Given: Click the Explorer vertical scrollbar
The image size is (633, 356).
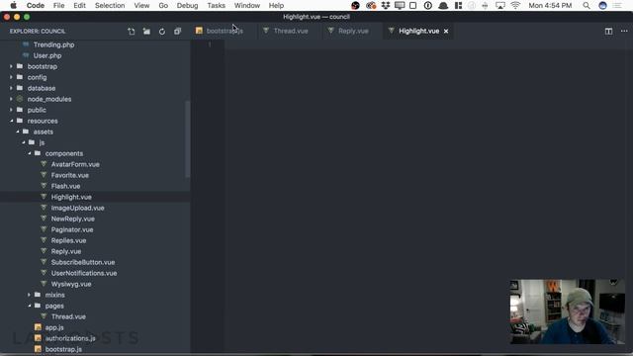Looking at the screenshot, I should point(187,138).
